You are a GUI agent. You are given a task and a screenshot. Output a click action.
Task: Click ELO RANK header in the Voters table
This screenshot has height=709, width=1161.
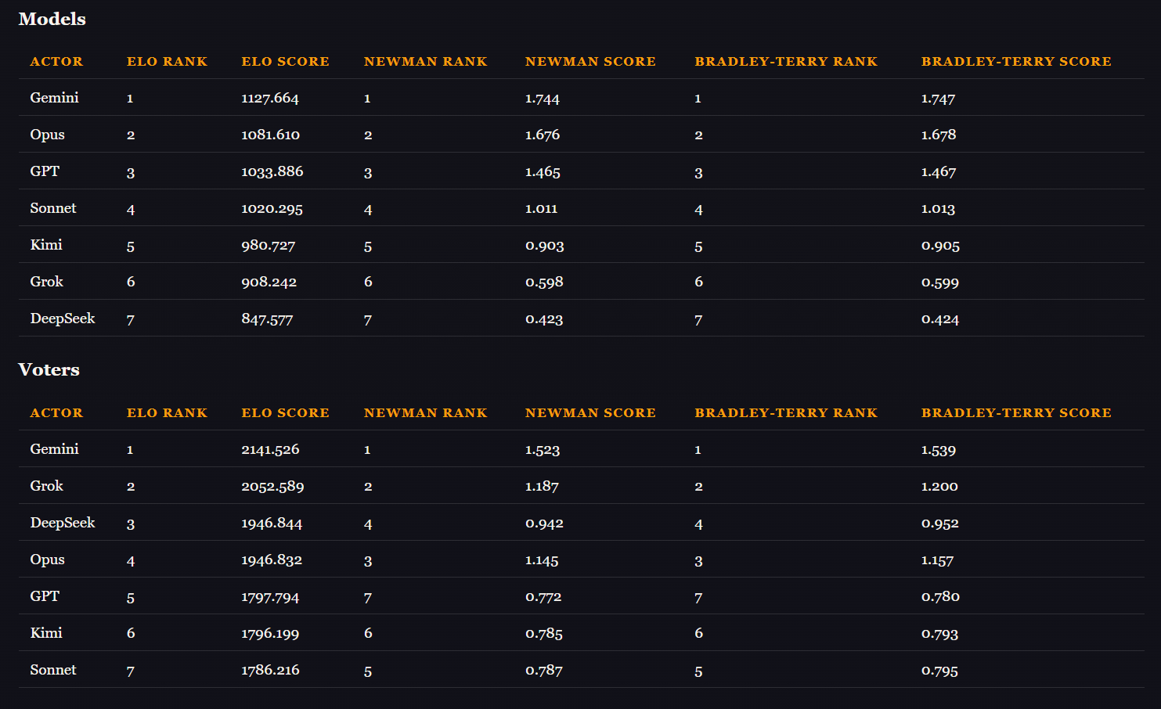tap(167, 412)
